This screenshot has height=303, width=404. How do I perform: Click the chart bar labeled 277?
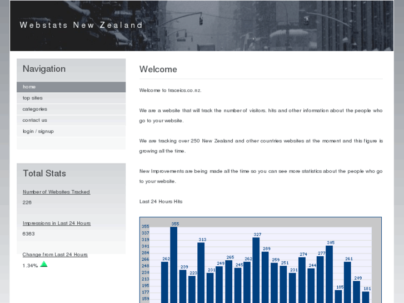coord(320,280)
